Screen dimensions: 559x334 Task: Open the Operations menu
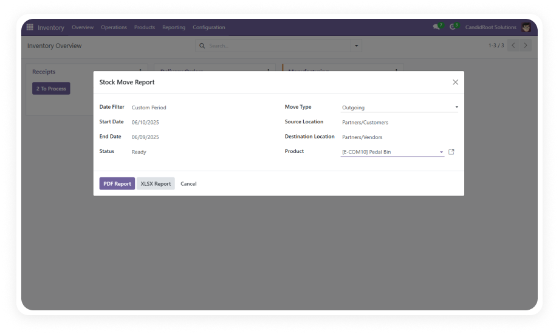tap(114, 27)
